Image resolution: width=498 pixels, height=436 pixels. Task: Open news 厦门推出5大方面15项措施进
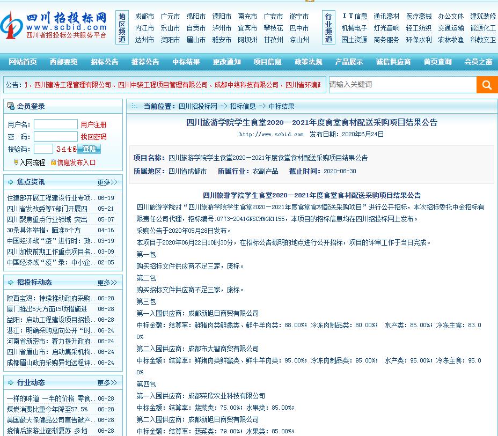[47, 309]
